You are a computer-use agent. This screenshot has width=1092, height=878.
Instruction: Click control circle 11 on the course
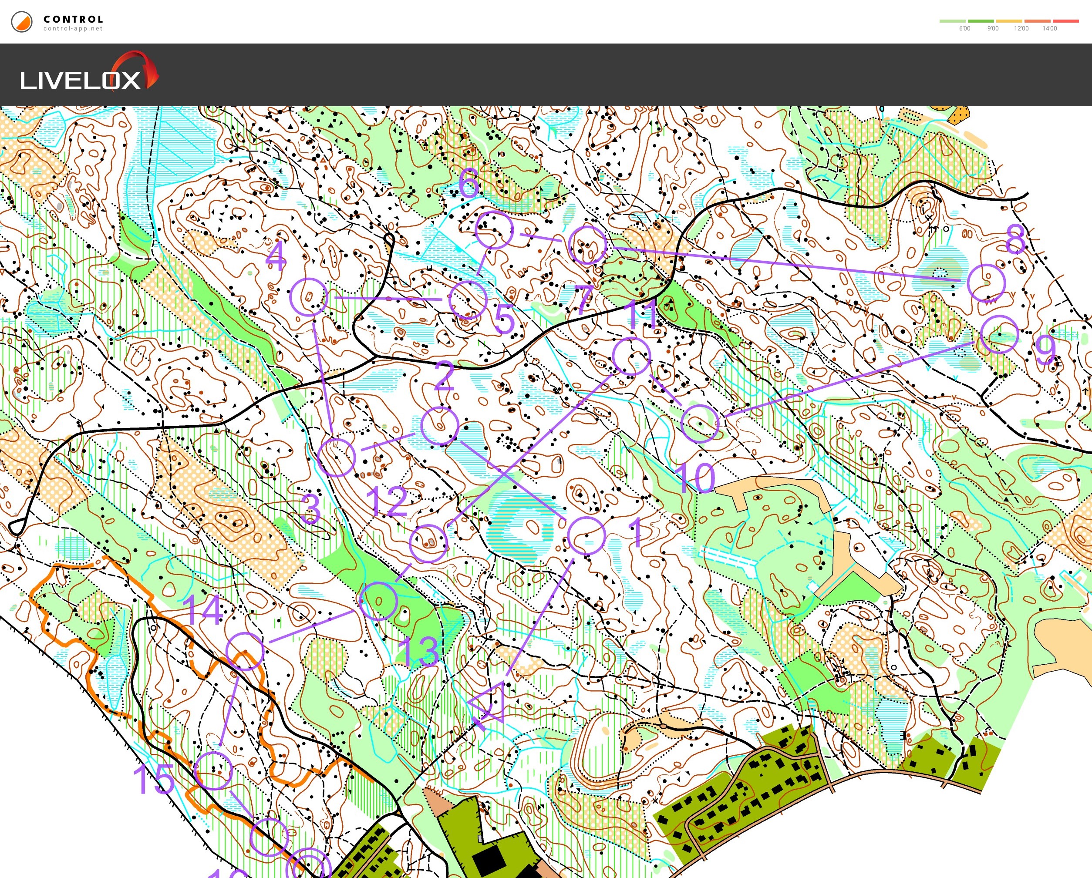pos(631,357)
